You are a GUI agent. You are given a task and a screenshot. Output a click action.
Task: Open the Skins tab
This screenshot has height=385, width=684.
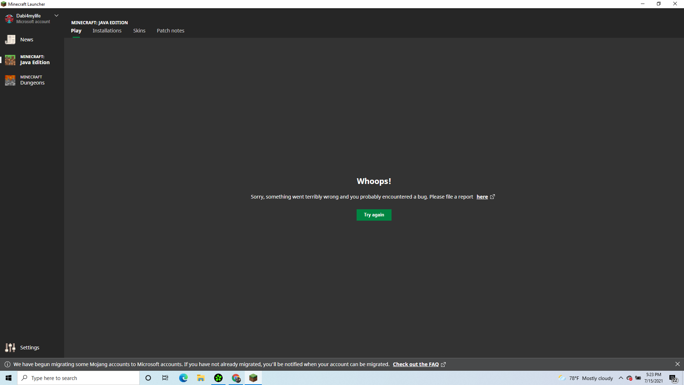click(x=139, y=31)
